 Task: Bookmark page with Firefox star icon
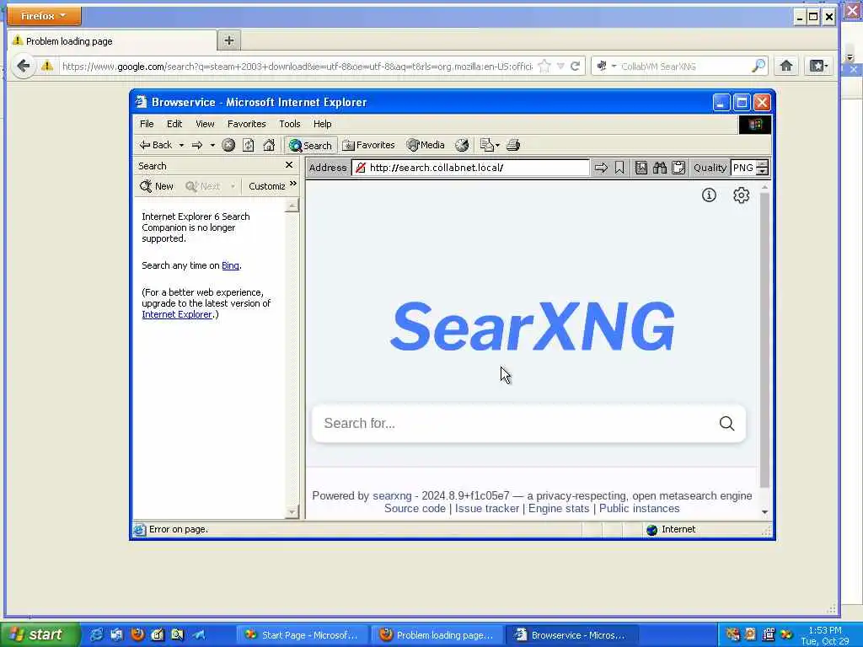click(x=544, y=66)
